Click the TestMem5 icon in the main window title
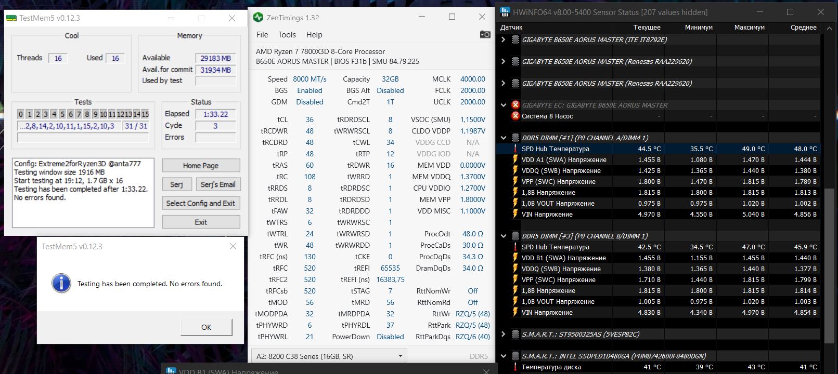838x374 pixels. 11,18
